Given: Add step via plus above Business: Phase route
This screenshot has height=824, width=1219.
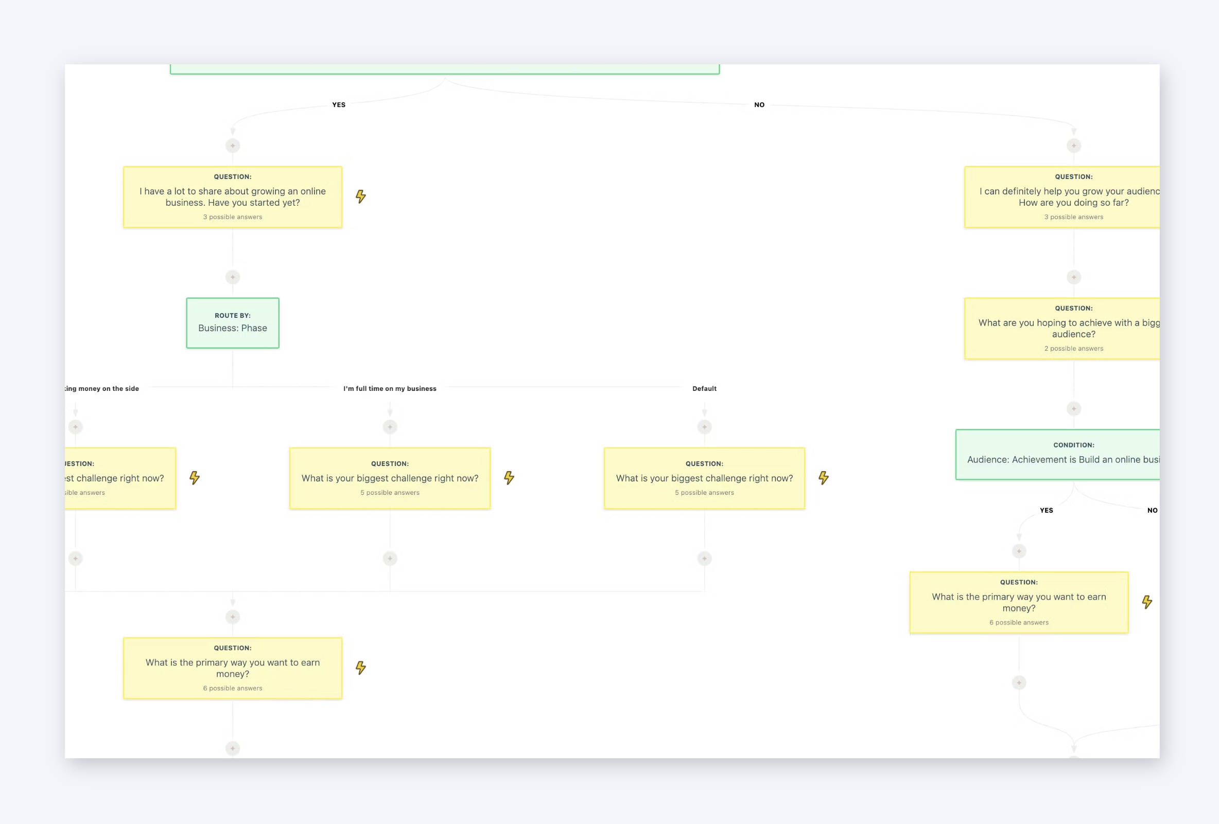Looking at the screenshot, I should (233, 277).
